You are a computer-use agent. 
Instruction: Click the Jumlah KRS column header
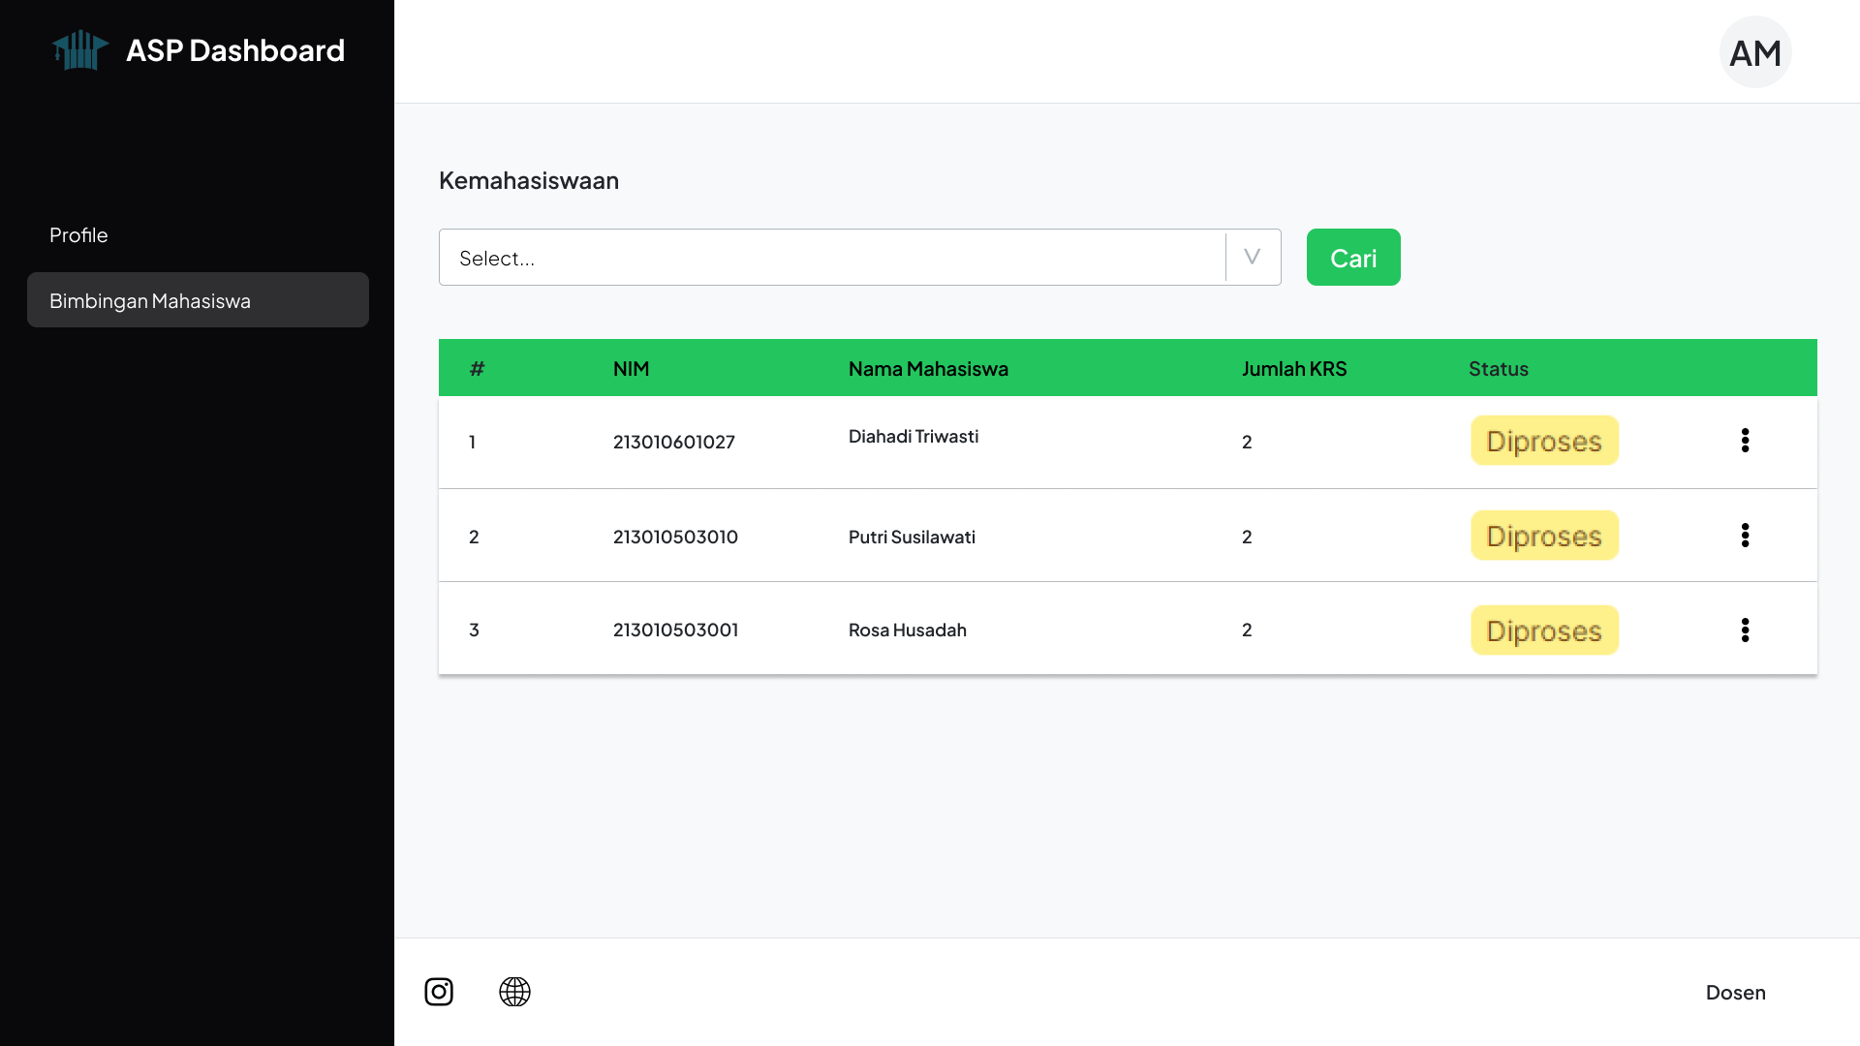tap(1294, 369)
